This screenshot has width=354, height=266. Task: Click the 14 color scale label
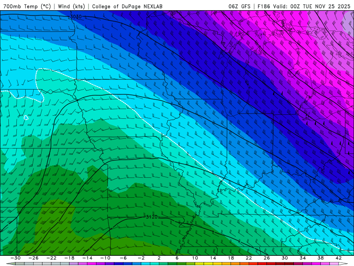click(213, 258)
